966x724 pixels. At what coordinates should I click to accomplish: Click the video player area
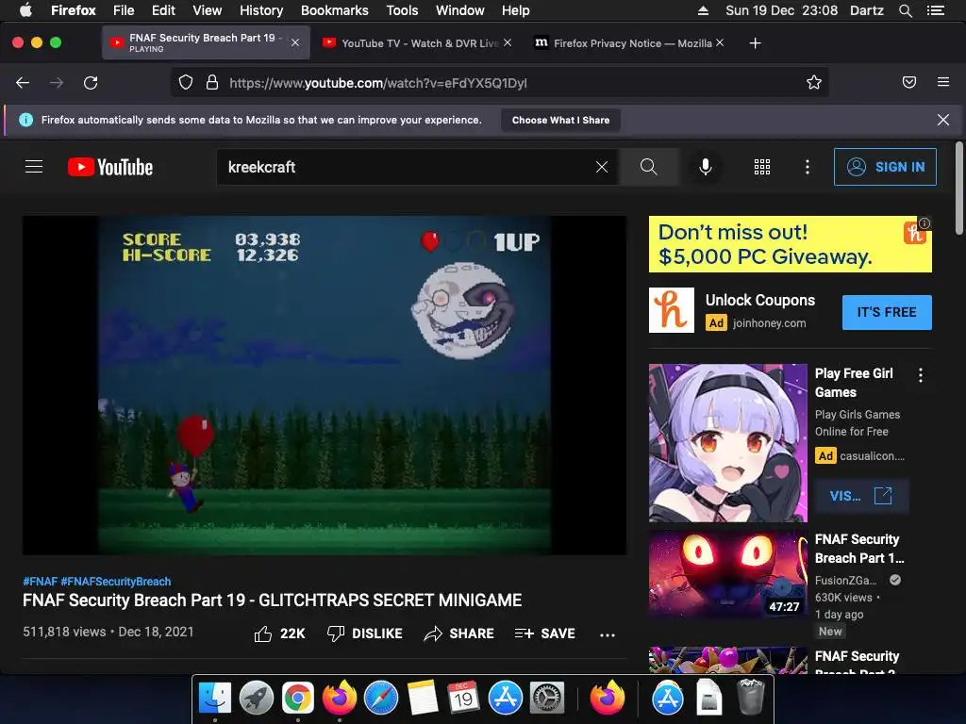click(x=325, y=386)
